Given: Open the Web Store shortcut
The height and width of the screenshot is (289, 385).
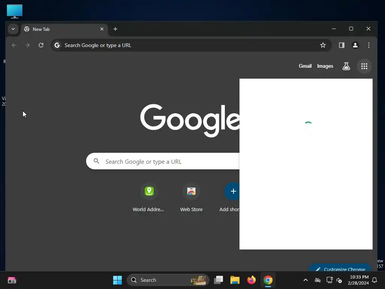Looking at the screenshot, I should (x=191, y=198).
